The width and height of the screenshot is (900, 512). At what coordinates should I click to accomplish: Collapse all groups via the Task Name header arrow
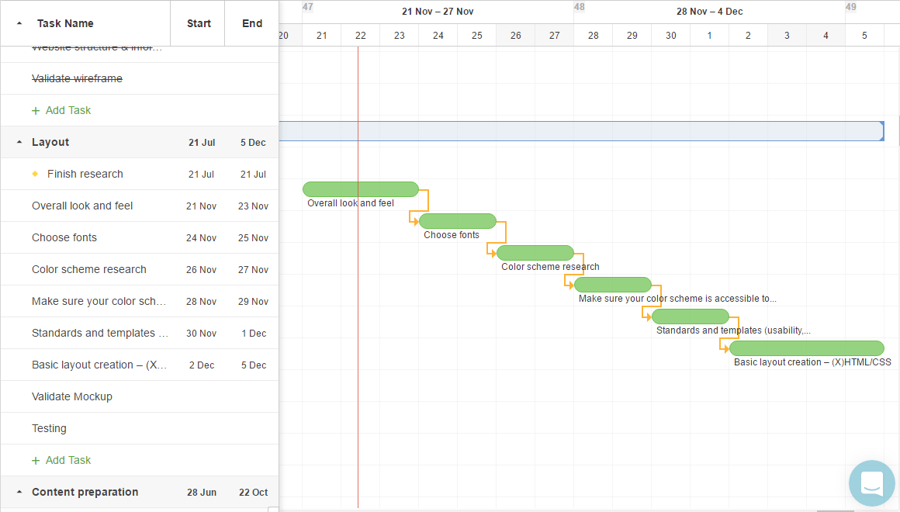pos(18,23)
